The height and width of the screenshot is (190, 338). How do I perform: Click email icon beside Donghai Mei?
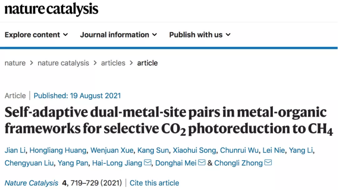tap(202, 163)
